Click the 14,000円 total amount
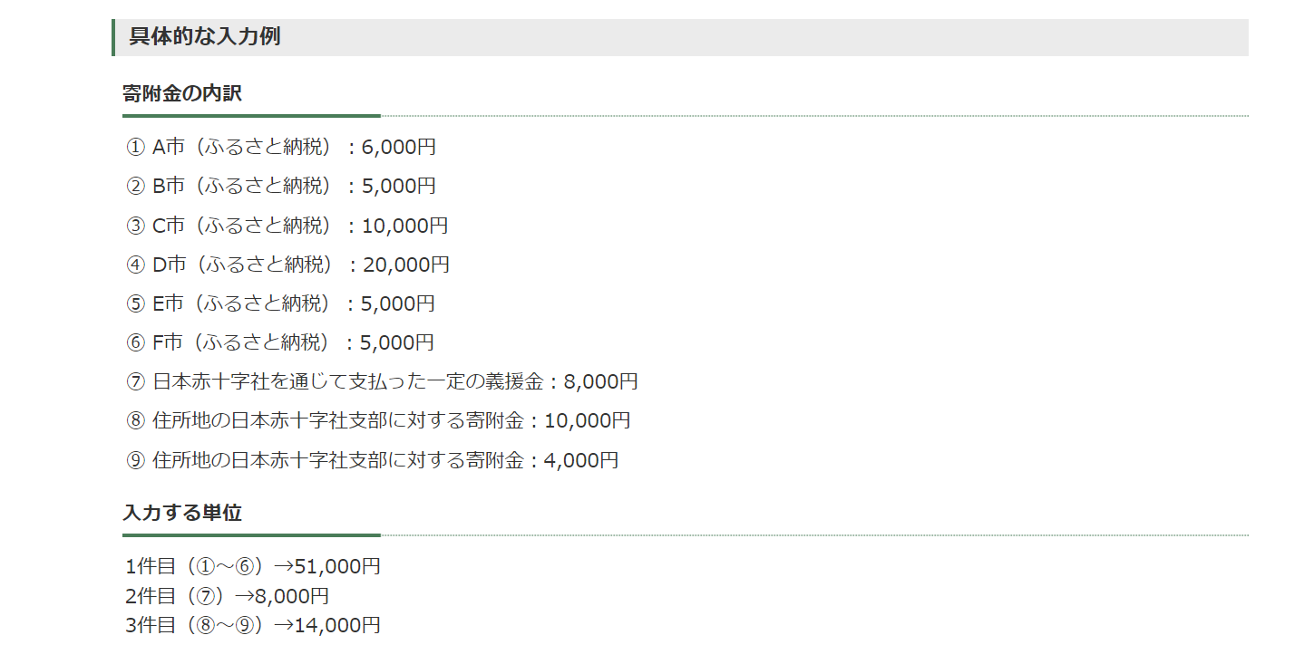 tap(337, 625)
